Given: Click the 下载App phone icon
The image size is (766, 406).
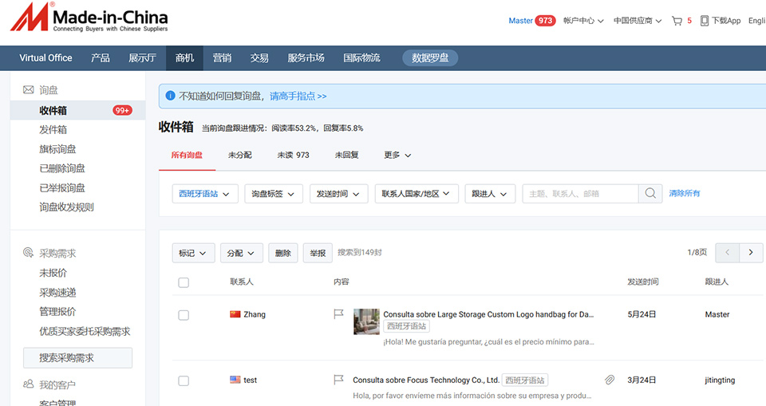Looking at the screenshot, I should (704, 21).
